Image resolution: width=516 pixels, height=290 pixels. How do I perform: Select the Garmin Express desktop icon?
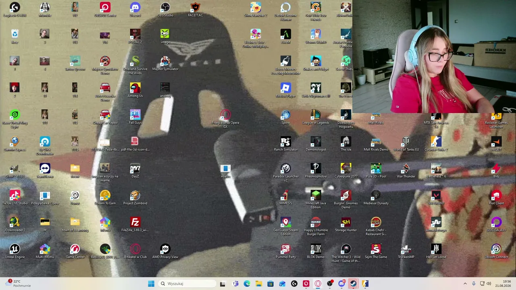coord(15,144)
